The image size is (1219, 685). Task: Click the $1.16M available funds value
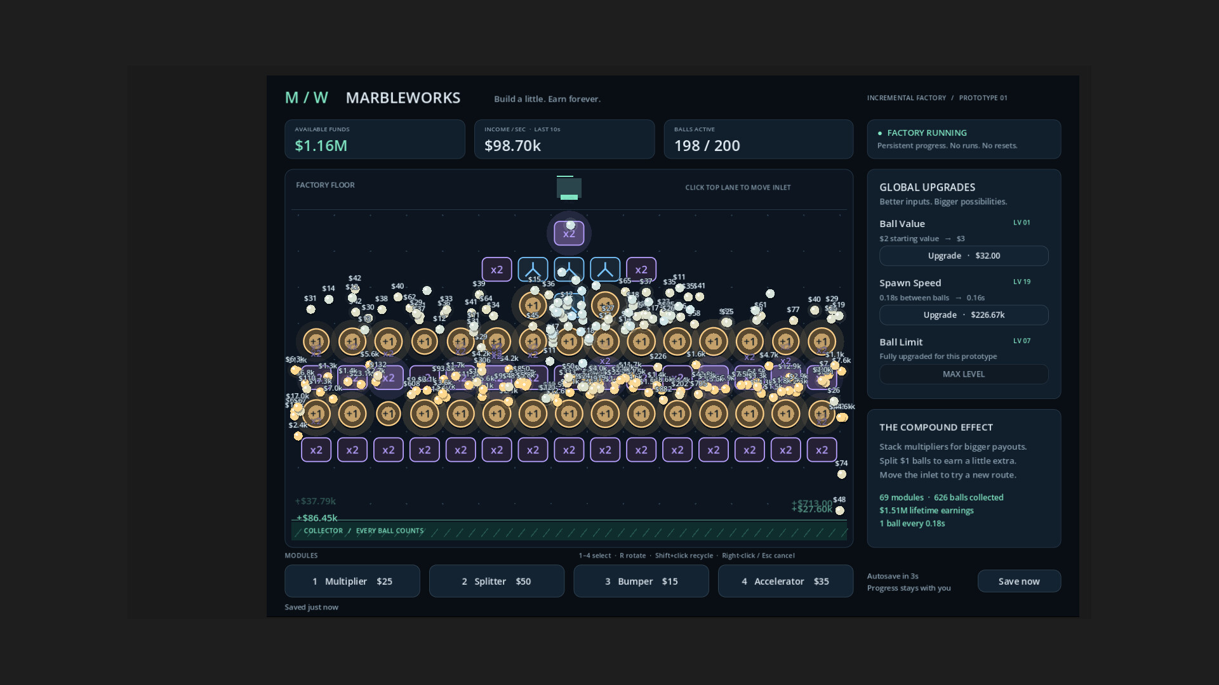[x=321, y=145]
